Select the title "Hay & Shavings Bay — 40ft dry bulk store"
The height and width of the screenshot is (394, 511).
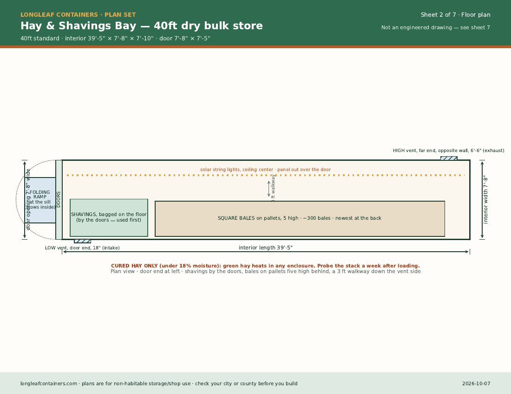click(x=141, y=25)
